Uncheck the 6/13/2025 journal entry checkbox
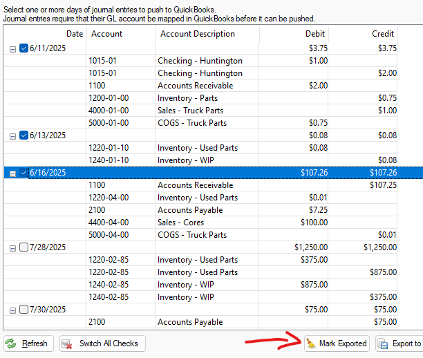Viewport: 423px width, 358px height. click(x=24, y=135)
